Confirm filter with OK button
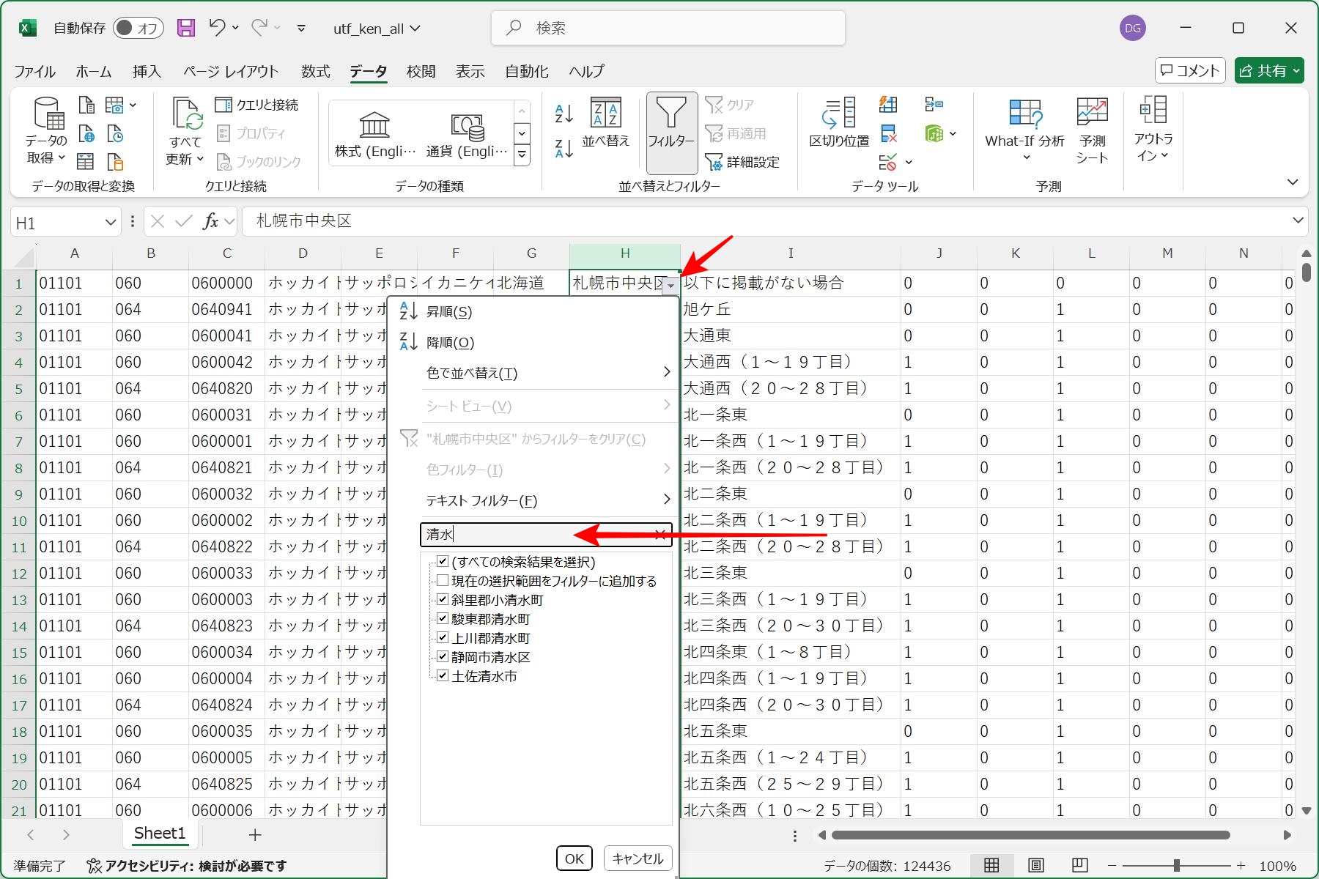This screenshot has height=879, width=1319. coord(574,858)
